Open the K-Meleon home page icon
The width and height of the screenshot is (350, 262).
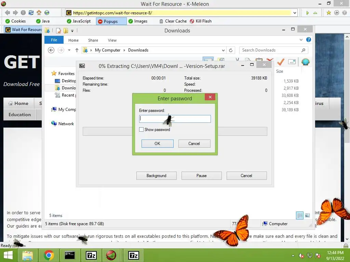39,13
